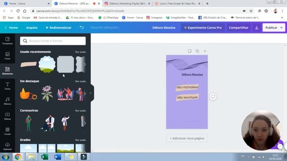287x161 pixels.
Task: Open the Elementos sidebar panel
Action: pos(8,71)
